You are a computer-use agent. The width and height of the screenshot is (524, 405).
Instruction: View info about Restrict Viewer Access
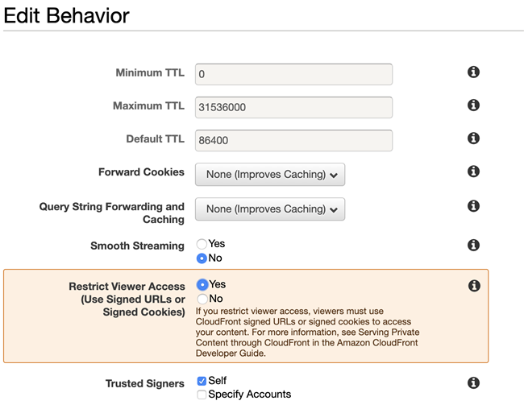tap(474, 286)
